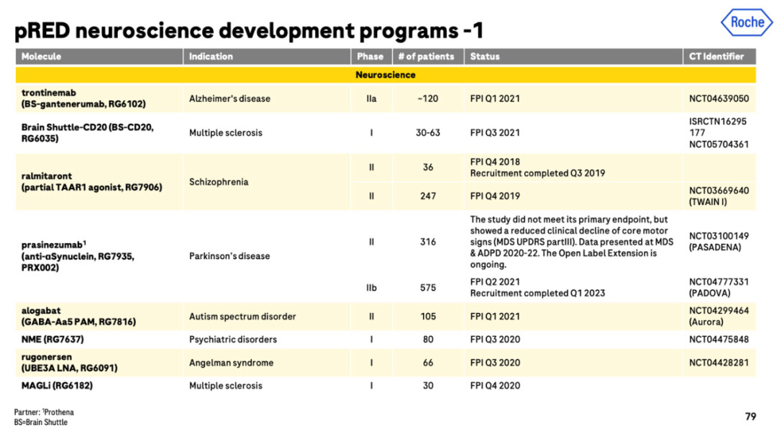Click the prasinezumab molecule entry
Viewport: 777px width, 433px height.
[52, 245]
